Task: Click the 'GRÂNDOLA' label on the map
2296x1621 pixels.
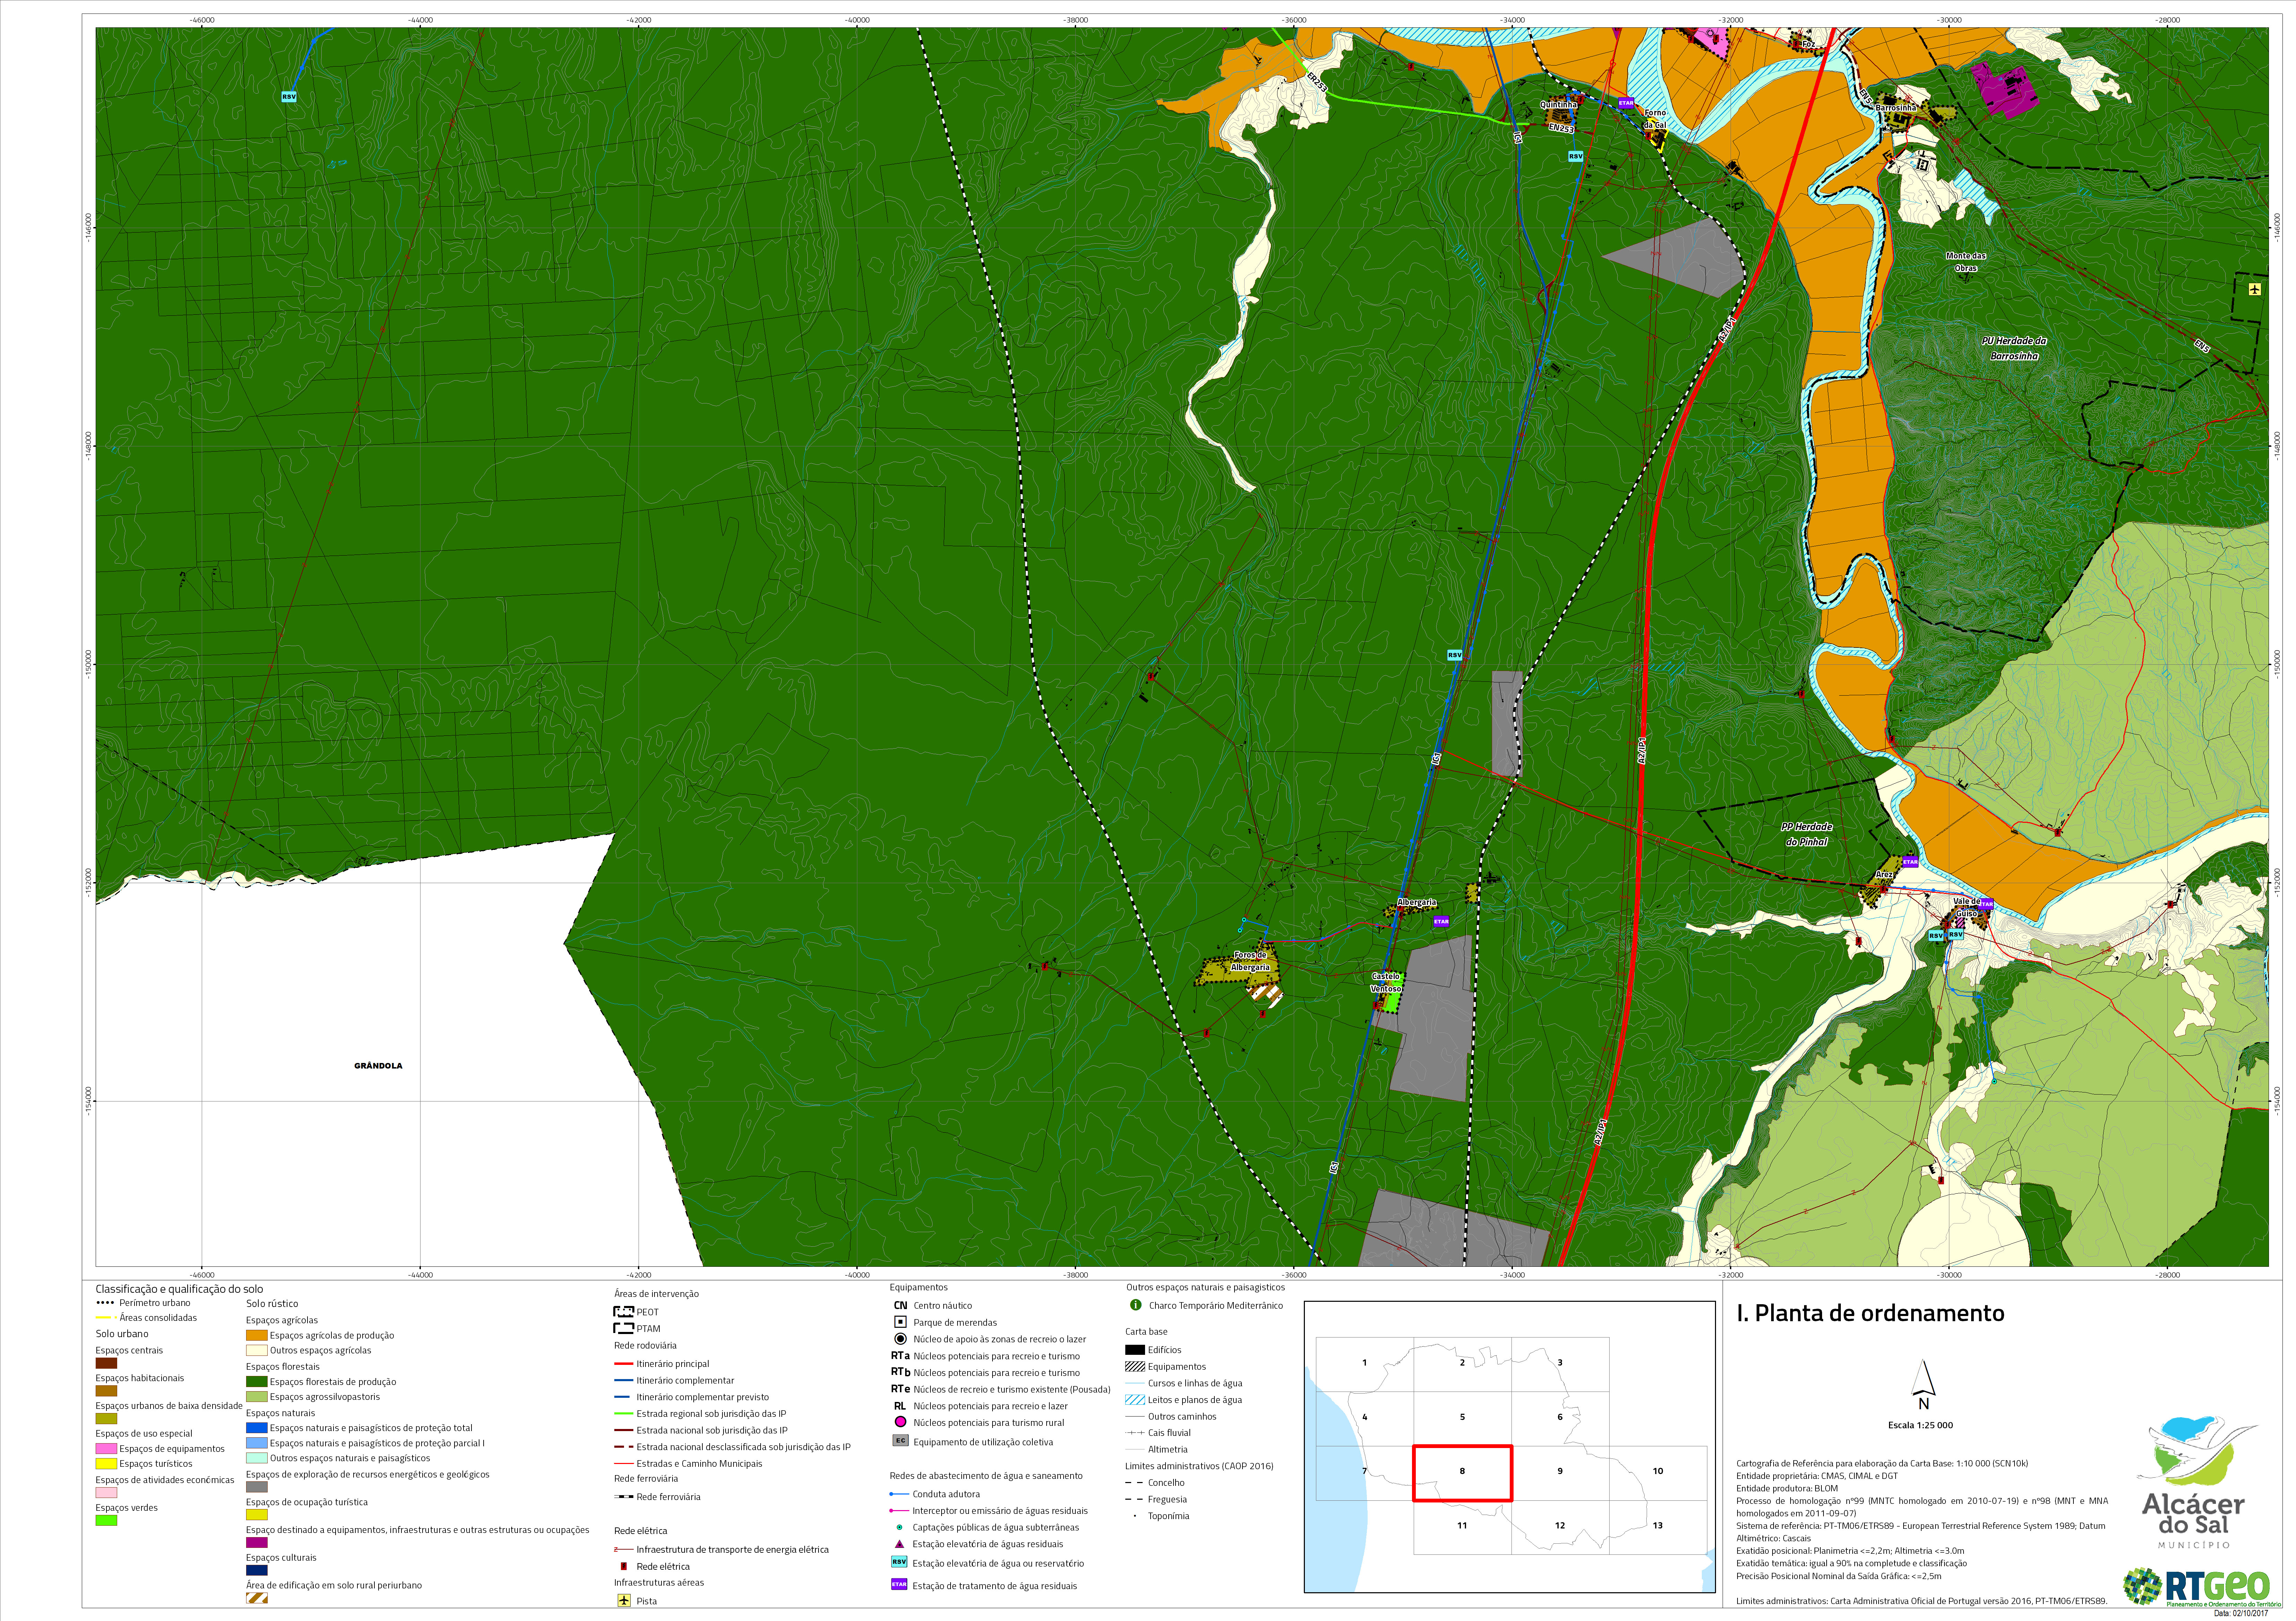Action: [378, 1066]
